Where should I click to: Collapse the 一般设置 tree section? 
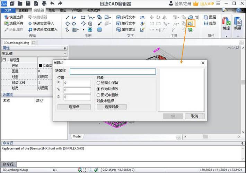pyautogui.click(x=4, y=60)
